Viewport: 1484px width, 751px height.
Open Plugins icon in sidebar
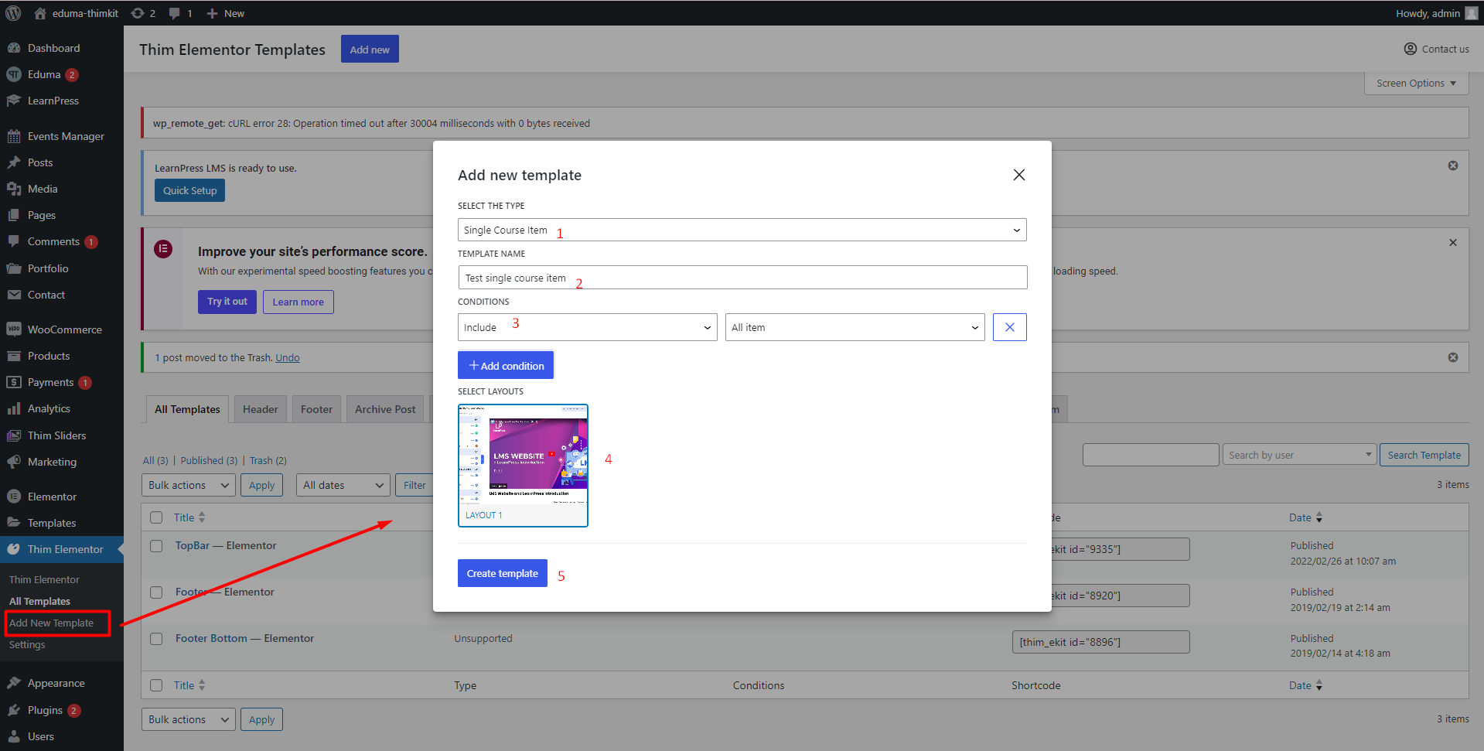[x=14, y=710]
